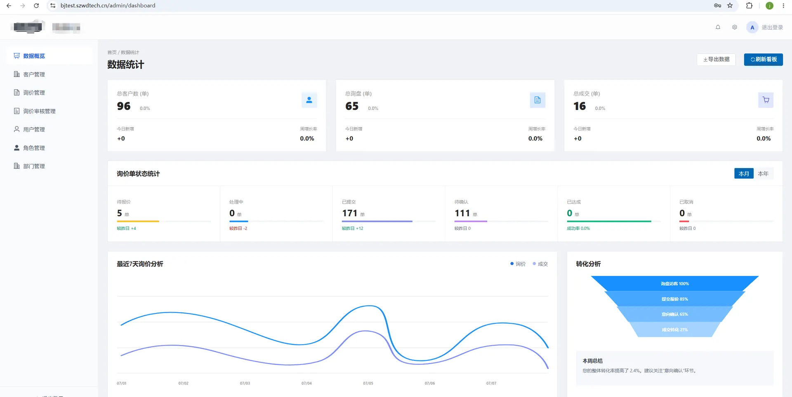Open the browser extensions puzzle icon

pyautogui.click(x=750, y=6)
